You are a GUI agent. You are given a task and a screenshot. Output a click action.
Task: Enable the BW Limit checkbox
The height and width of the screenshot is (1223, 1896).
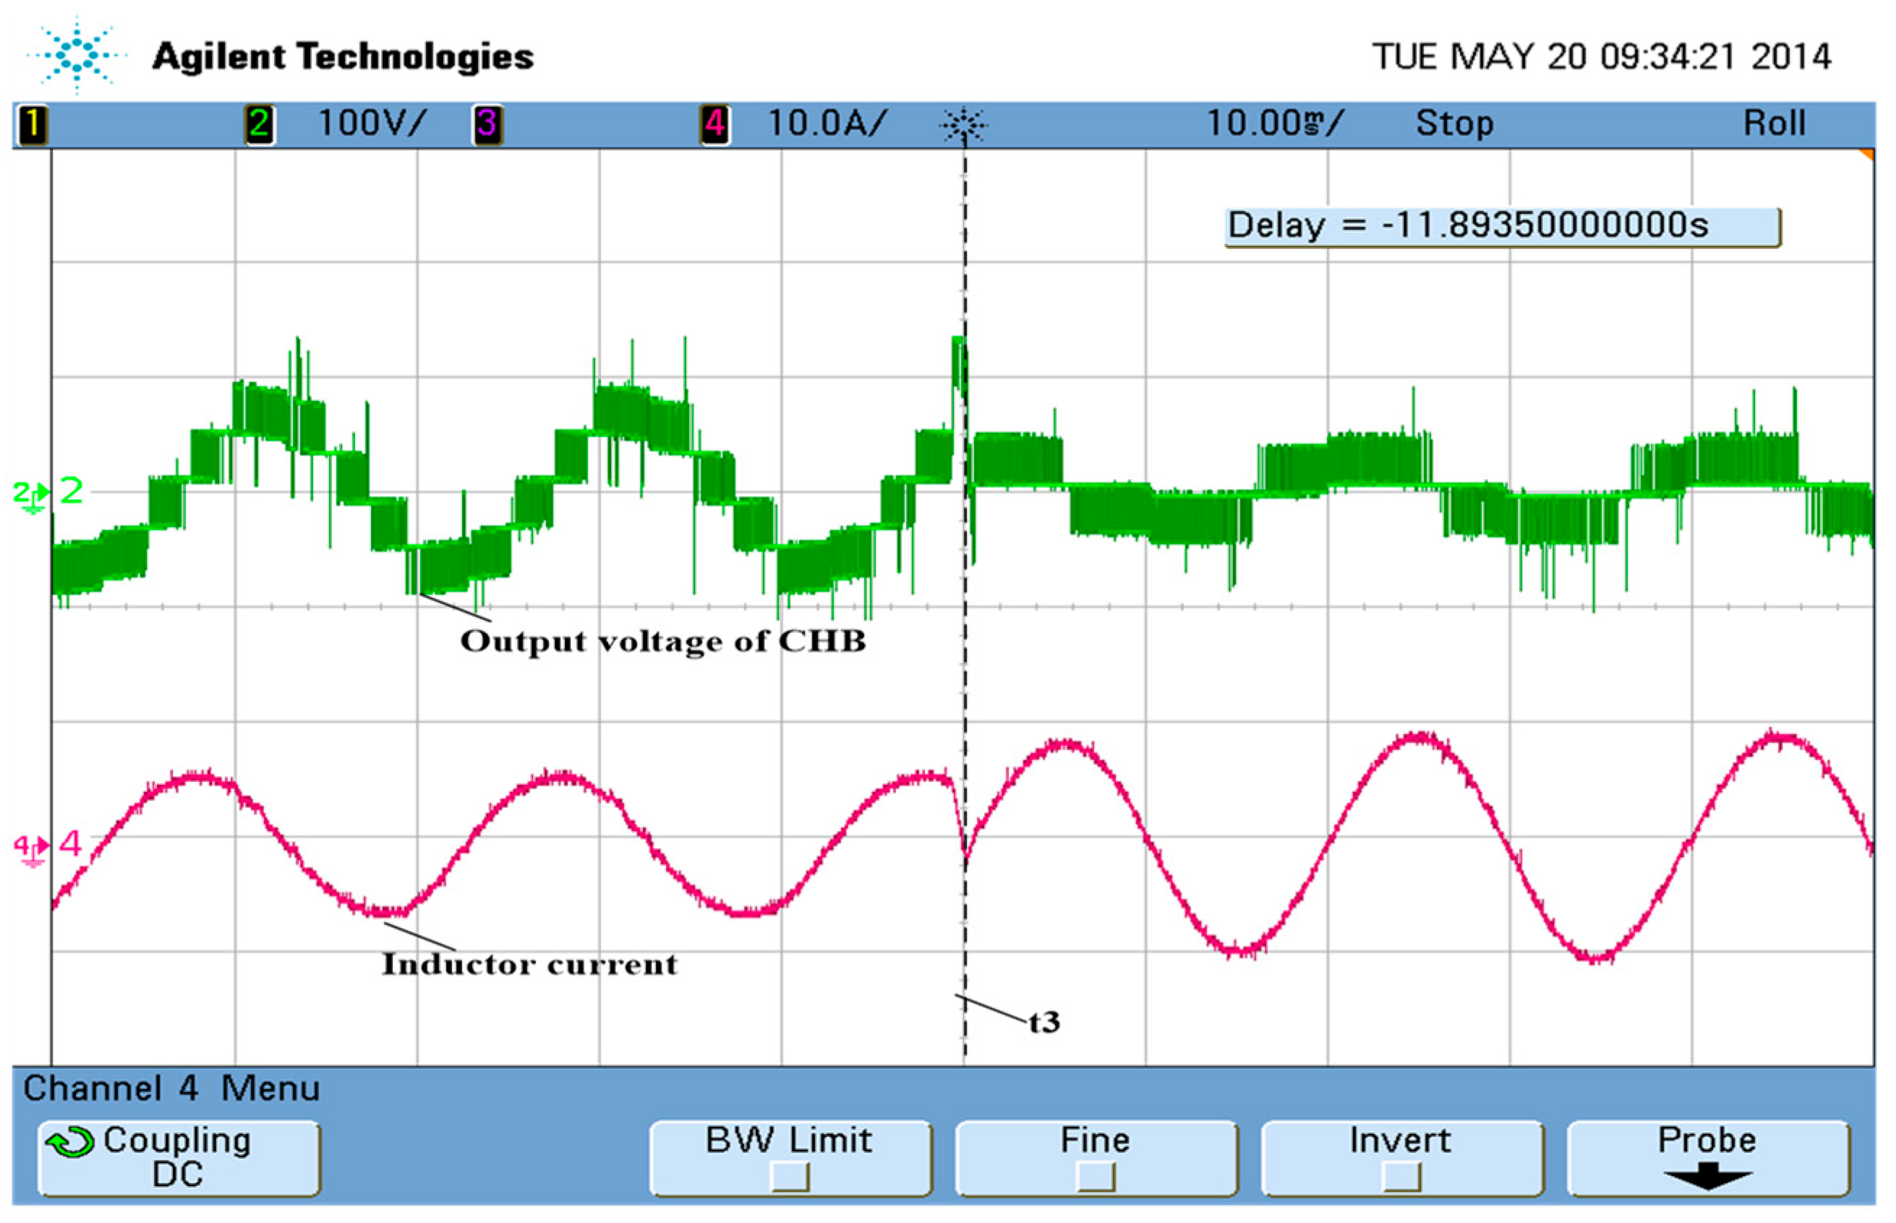(791, 1176)
